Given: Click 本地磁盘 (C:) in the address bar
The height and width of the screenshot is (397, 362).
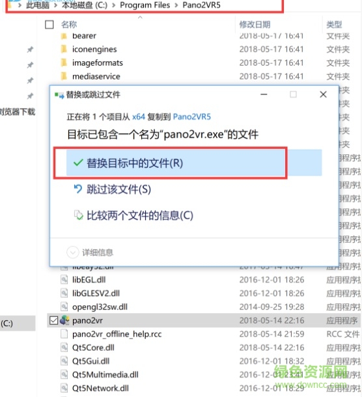Looking at the screenshot, I should (x=85, y=5).
